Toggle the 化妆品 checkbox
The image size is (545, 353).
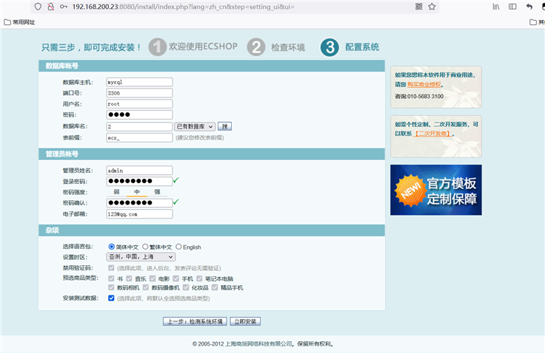coord(186,287)
